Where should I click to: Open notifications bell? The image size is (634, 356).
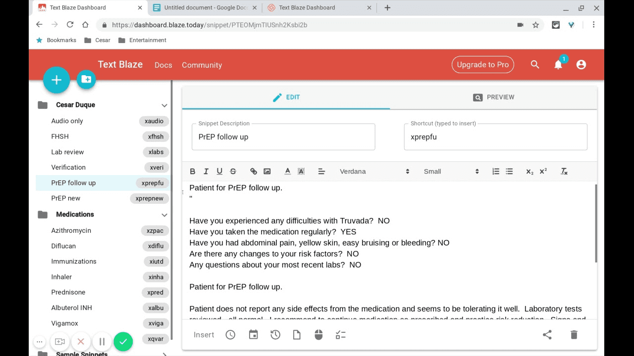coord(558,65)
